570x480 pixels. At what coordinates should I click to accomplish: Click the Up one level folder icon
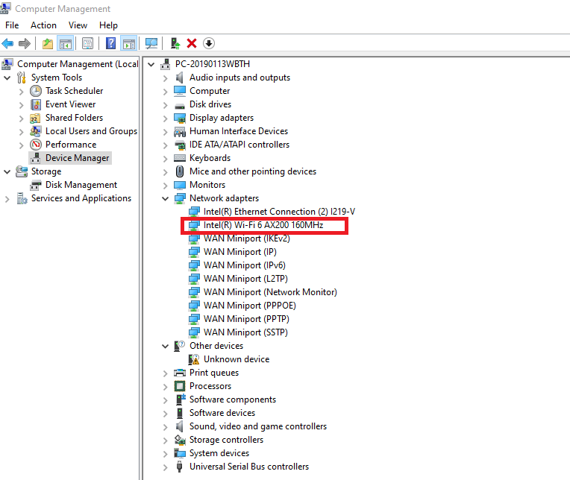(48, 43)
